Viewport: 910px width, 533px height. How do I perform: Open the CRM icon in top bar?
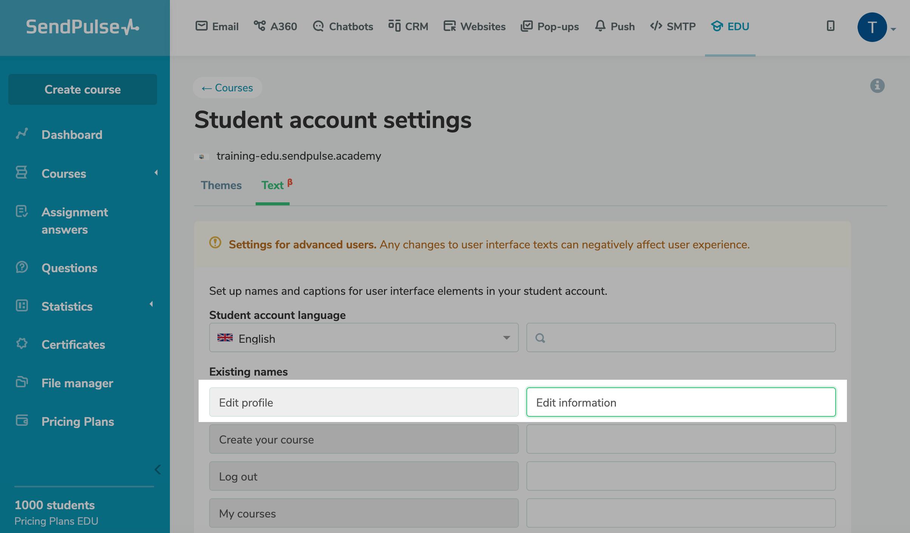(x=395, y=26)
